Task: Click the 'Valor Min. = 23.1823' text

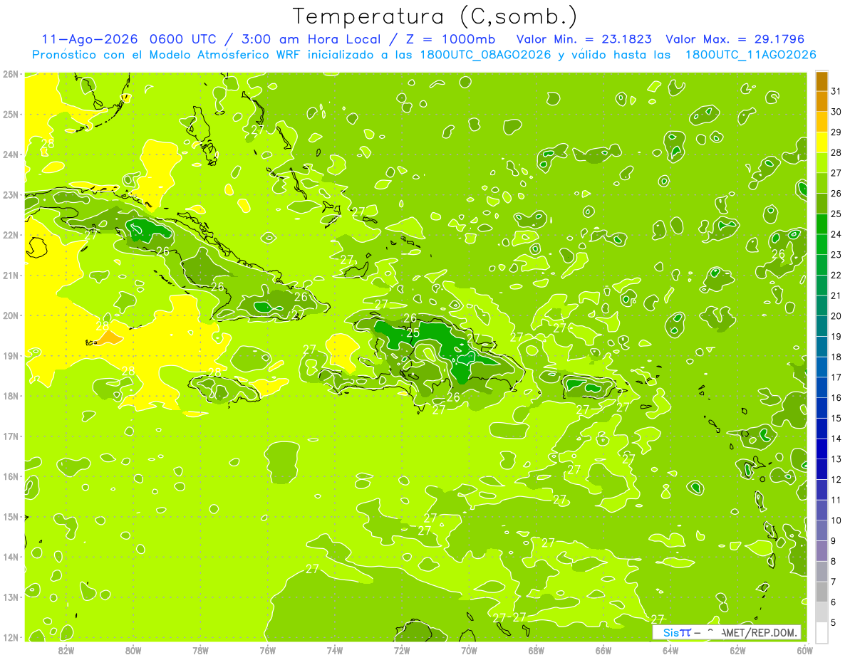Action: (584, 39)
